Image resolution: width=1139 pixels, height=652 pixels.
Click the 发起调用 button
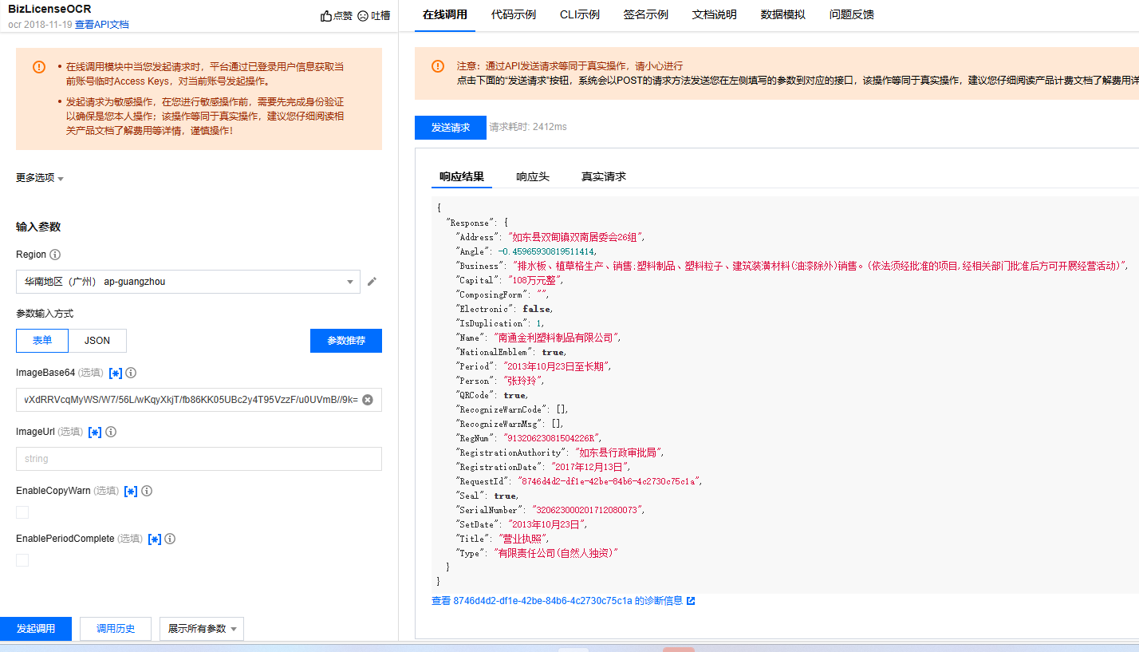coord(36,629)
